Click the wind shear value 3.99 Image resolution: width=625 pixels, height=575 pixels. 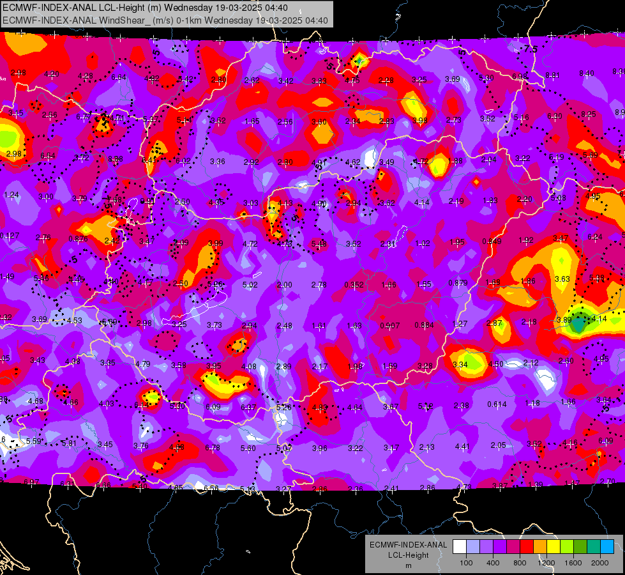pos(216,243)
